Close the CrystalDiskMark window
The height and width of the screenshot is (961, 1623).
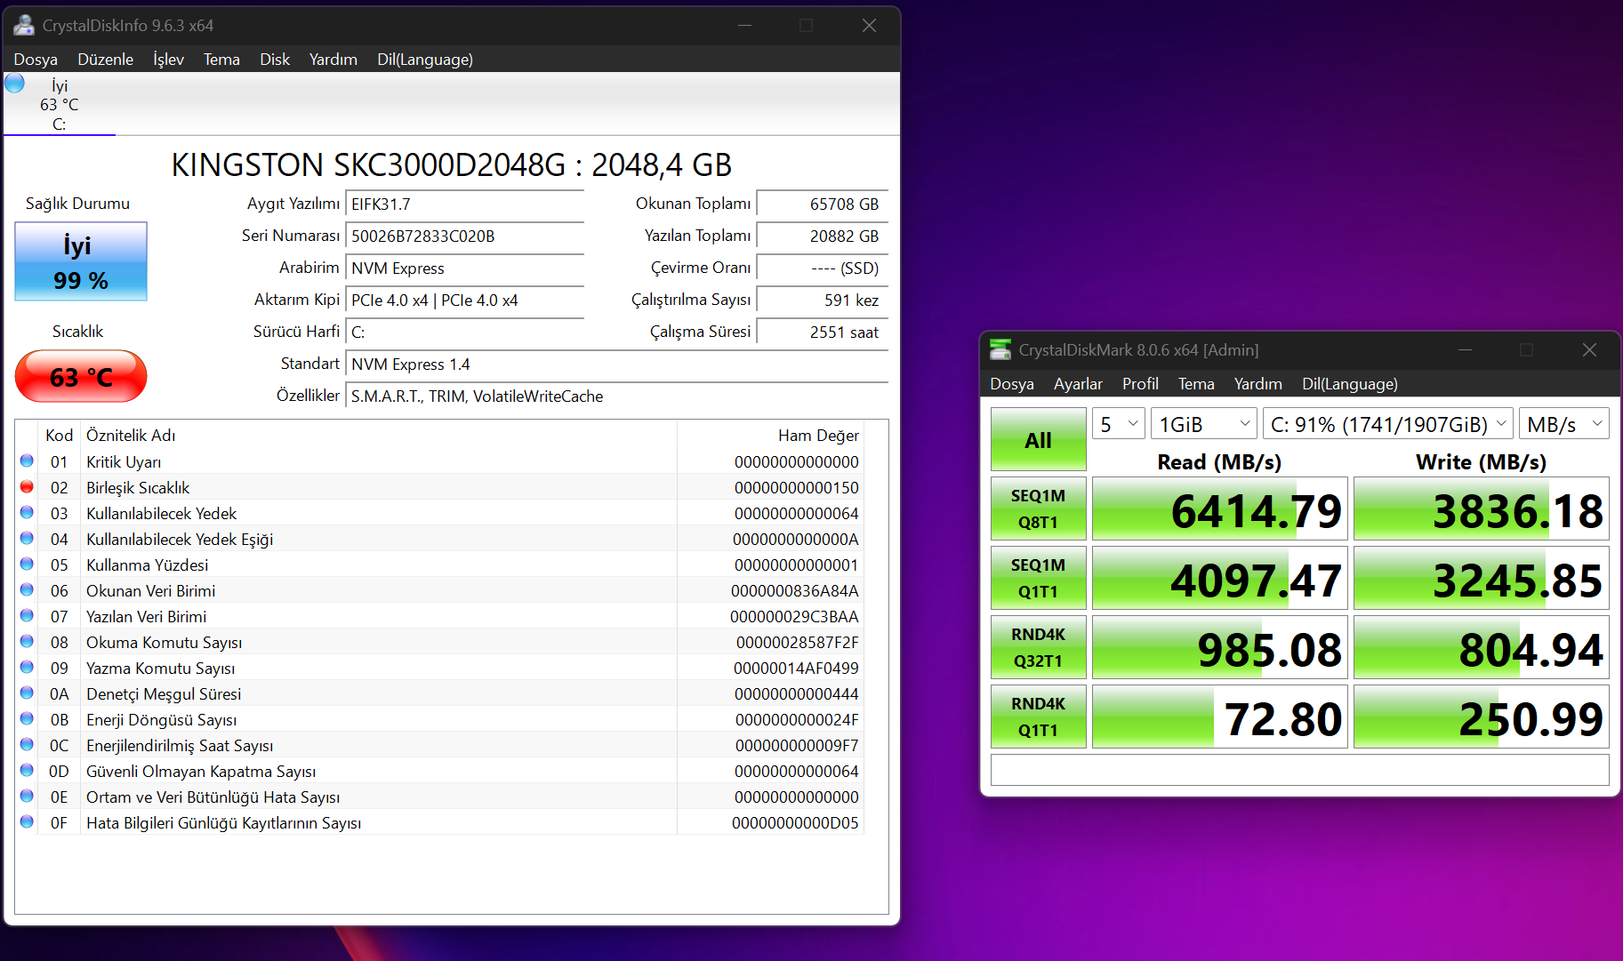(1589, 349)
